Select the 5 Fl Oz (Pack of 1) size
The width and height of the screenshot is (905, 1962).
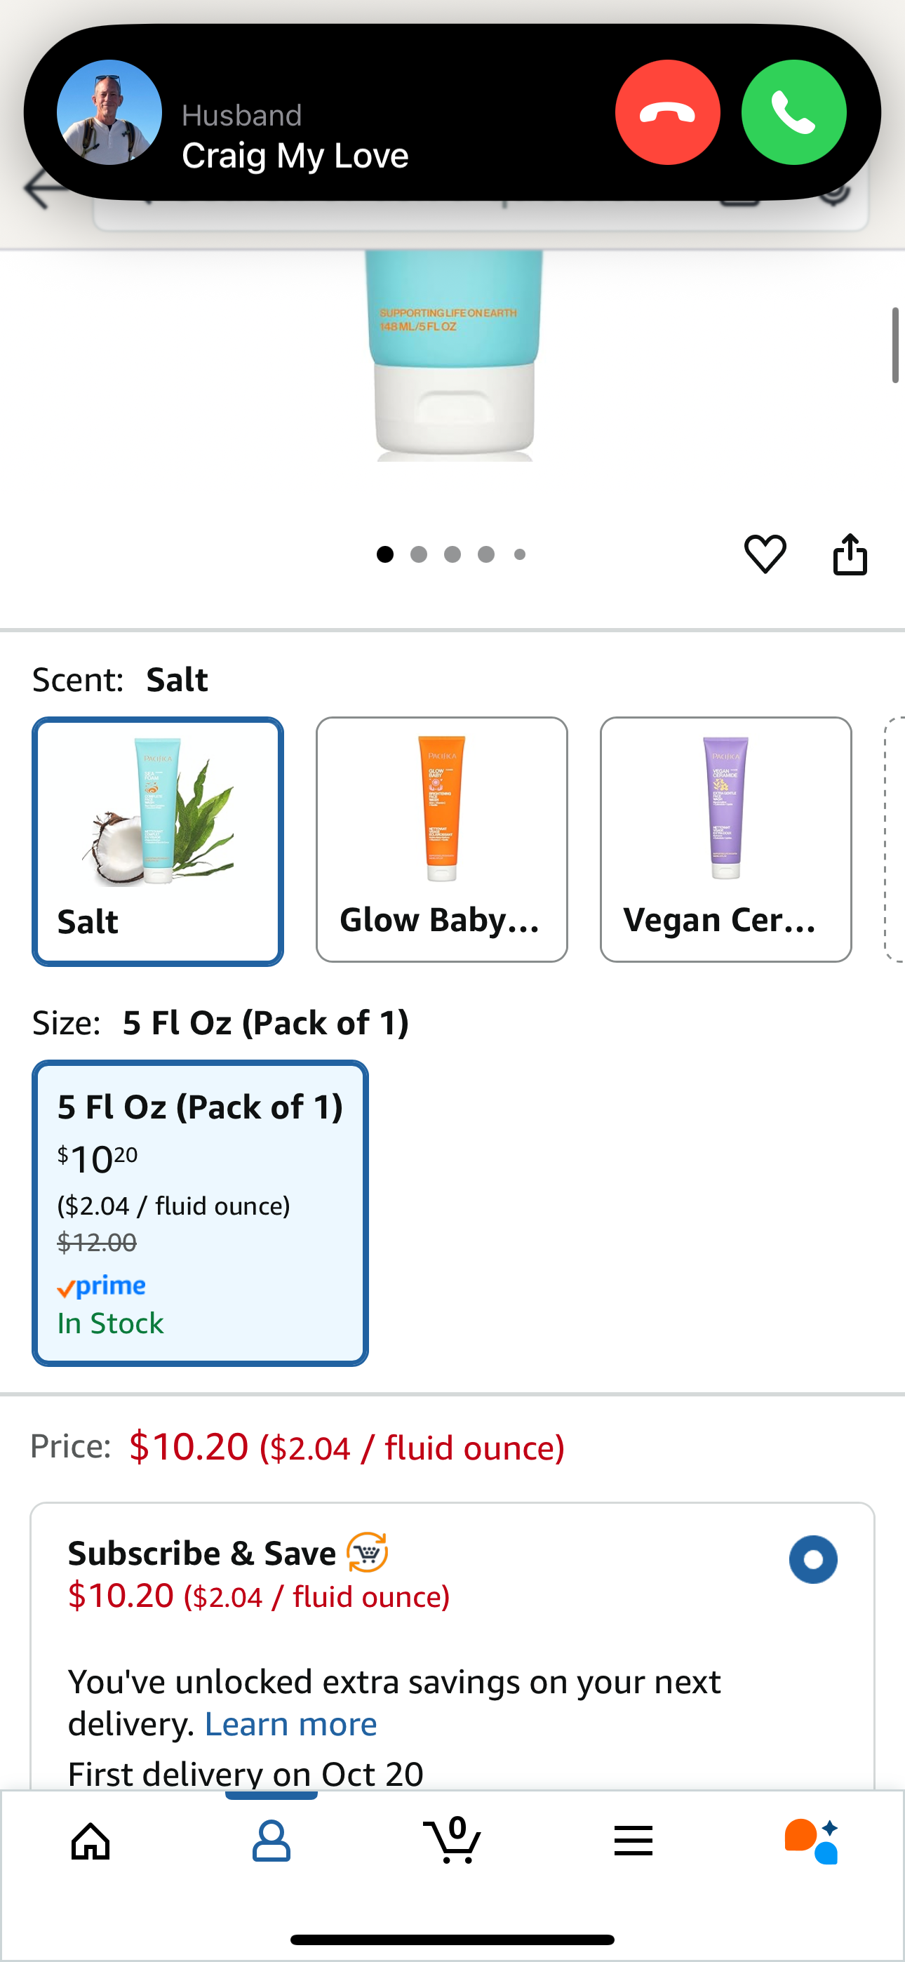(201, 1213)
